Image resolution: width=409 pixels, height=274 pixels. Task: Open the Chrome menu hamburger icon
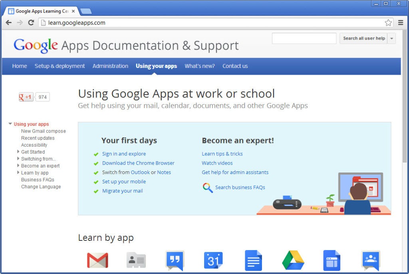pyautogui.click(x=401, y=23)
